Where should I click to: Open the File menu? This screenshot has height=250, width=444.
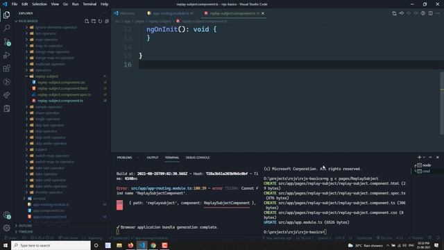(15, 4)
